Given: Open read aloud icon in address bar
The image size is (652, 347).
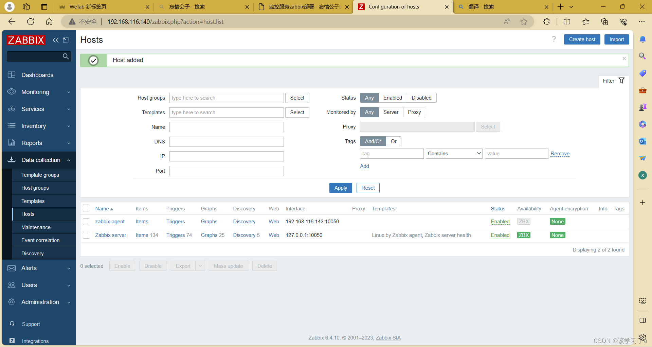Looking at the screenshot, I should [x=507, y=22].
